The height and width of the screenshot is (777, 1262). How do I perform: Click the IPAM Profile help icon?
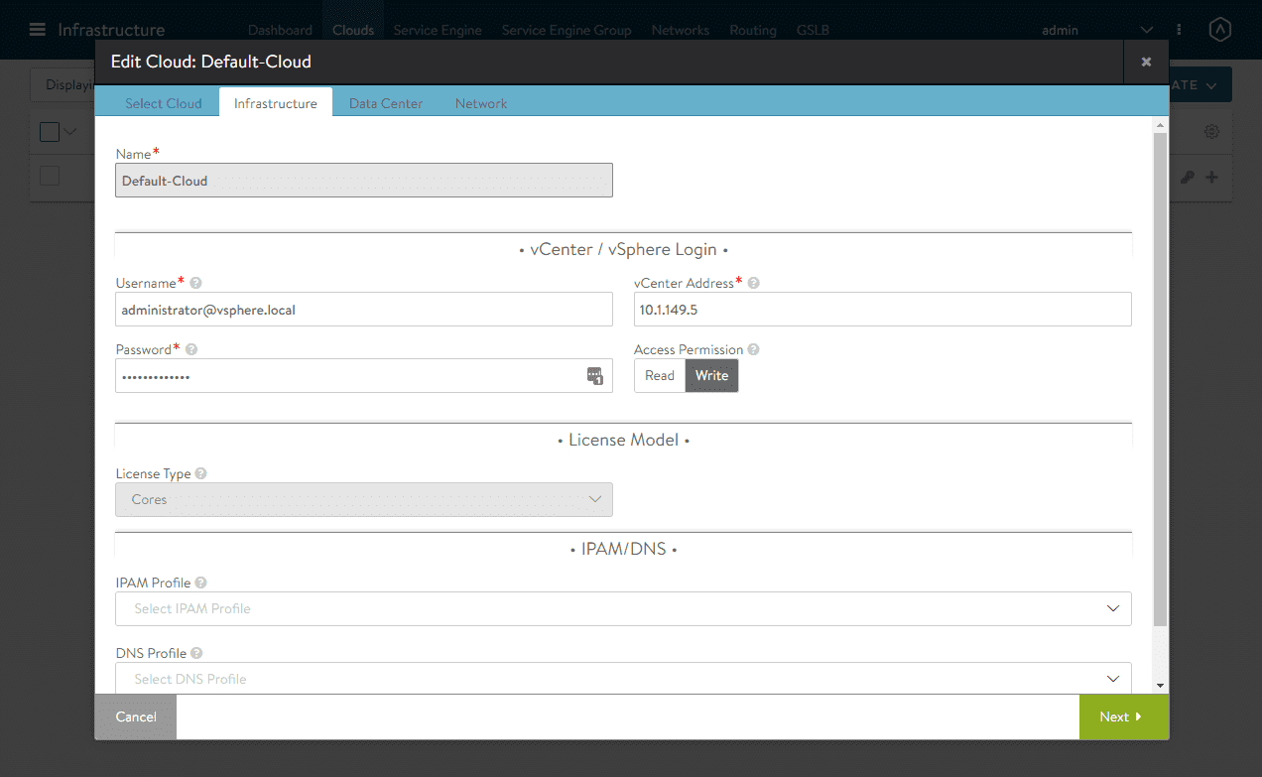(x=201, y=583)
